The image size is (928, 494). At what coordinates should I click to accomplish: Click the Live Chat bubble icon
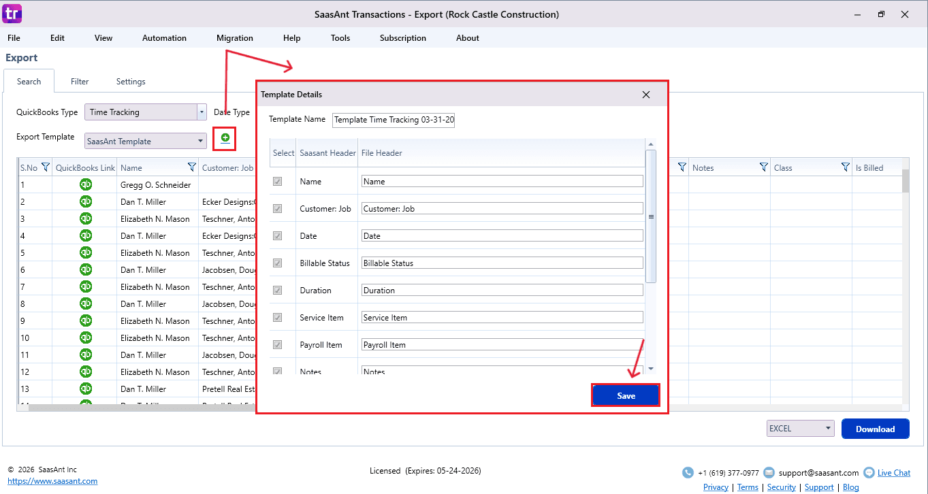pos(869,472)
